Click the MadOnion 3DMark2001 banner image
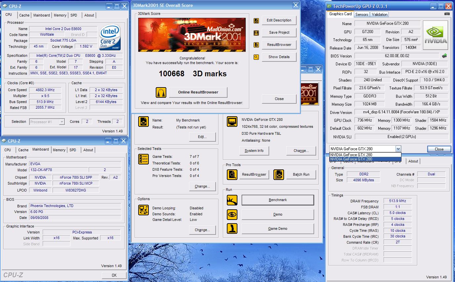 point(192,35)
